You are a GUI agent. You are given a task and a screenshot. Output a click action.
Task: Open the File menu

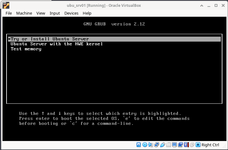coord(9,13)
